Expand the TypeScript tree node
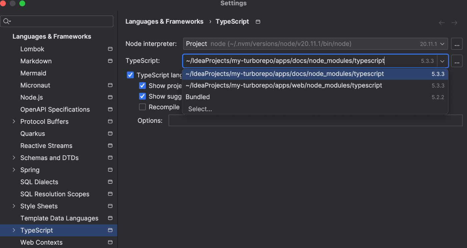 14,230
